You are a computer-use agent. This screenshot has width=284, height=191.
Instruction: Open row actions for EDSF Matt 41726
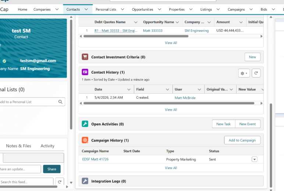click(255, 159)
